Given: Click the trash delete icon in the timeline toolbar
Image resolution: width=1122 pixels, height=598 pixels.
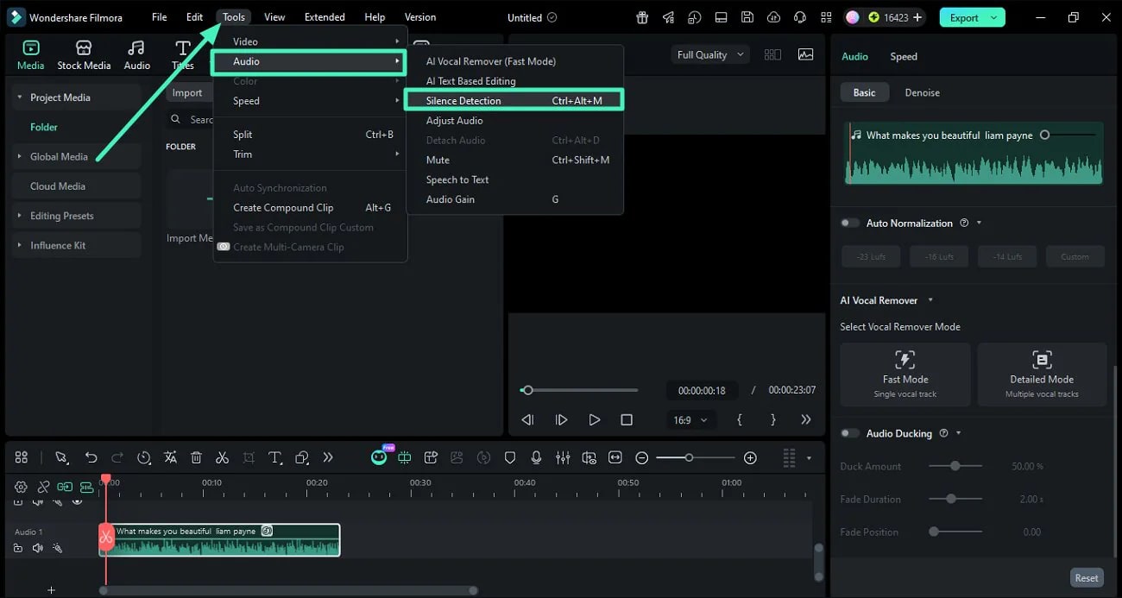Looking at the screenshot, I should [x=196, y=457].
